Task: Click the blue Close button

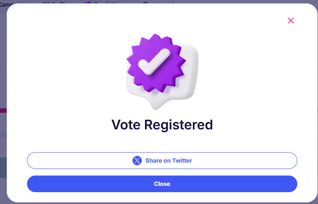Action: point(162,184)
